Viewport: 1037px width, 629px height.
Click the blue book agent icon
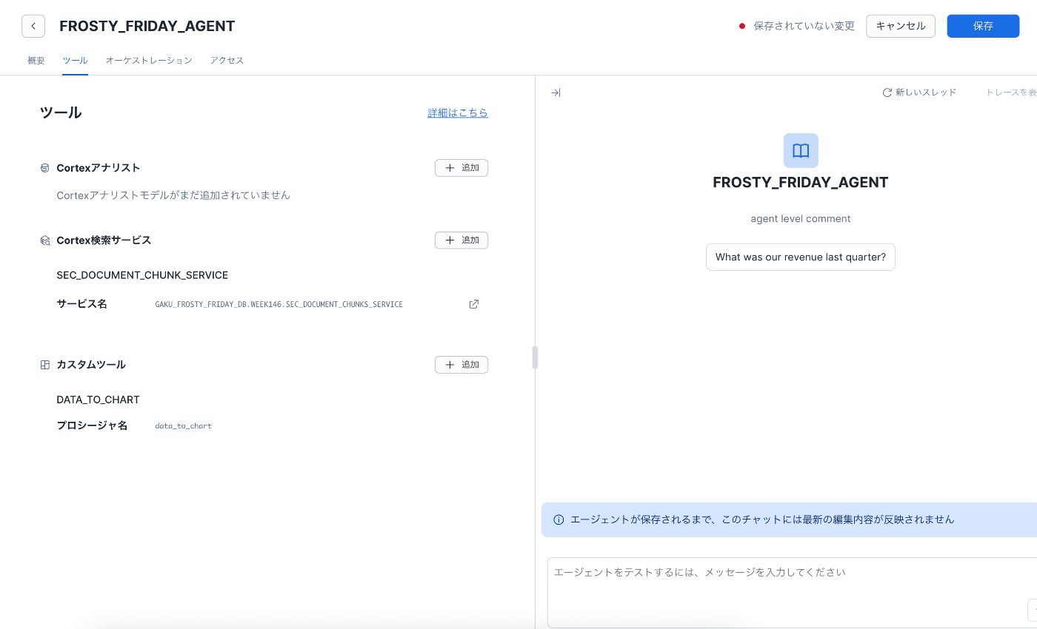pos(801,151)
